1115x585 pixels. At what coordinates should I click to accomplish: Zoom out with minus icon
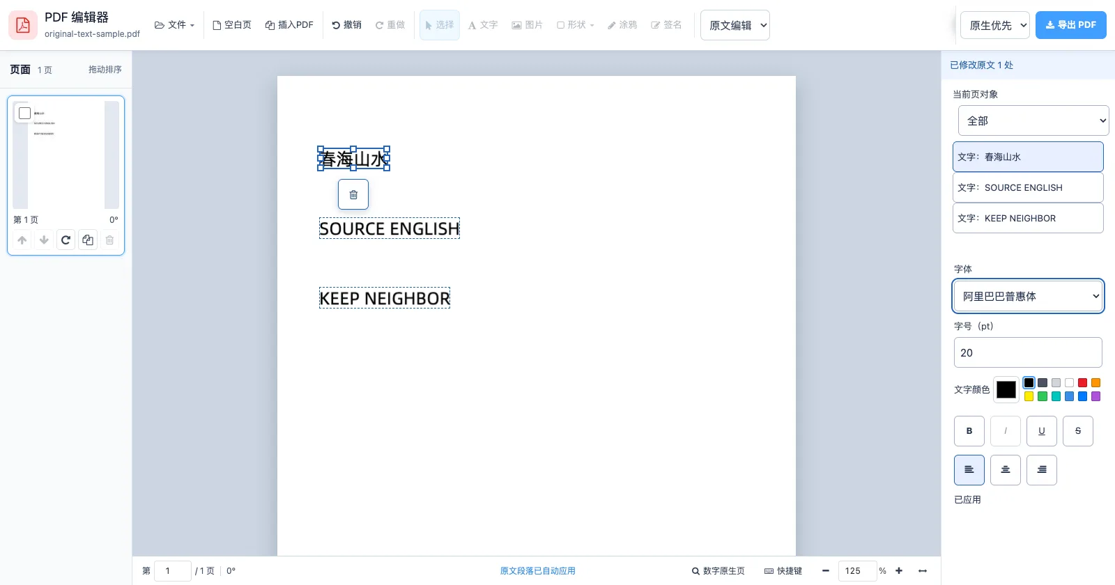826,570
